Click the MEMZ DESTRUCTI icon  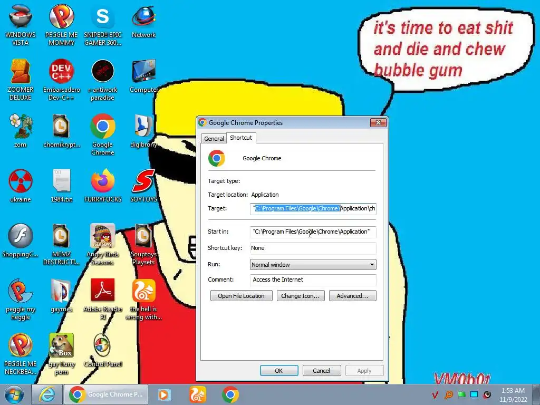(61, 244)
